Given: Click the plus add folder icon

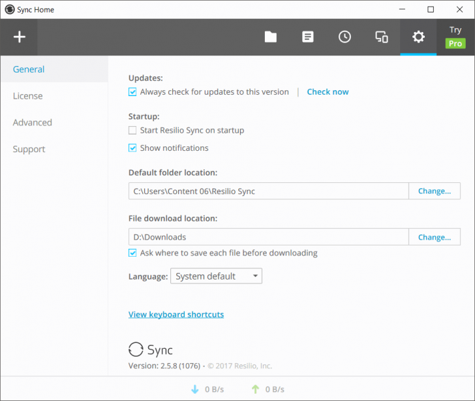Looking at the screenshot, I should click(20, 37).
